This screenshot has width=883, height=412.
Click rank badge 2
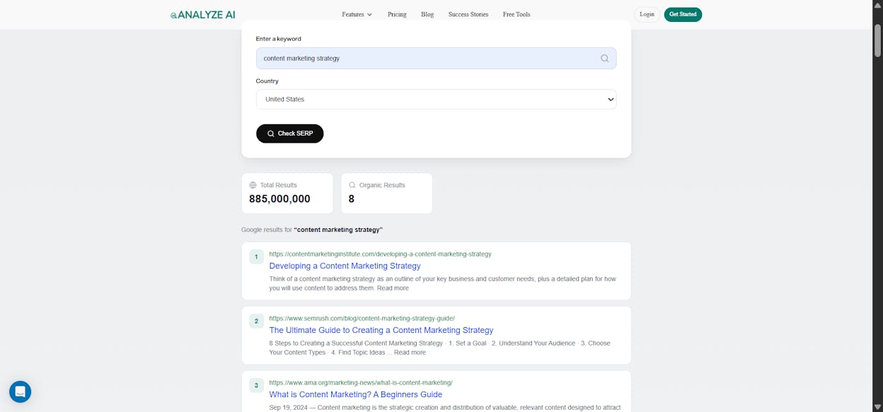pos(256,321)
